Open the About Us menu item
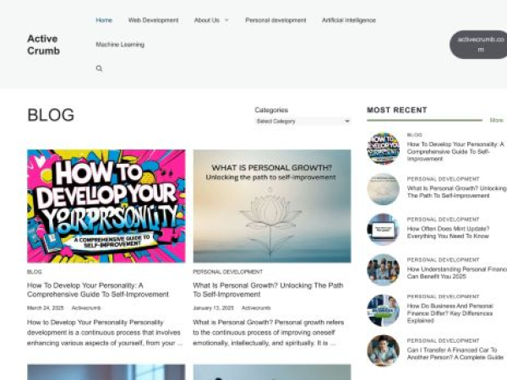 [207, 20]
